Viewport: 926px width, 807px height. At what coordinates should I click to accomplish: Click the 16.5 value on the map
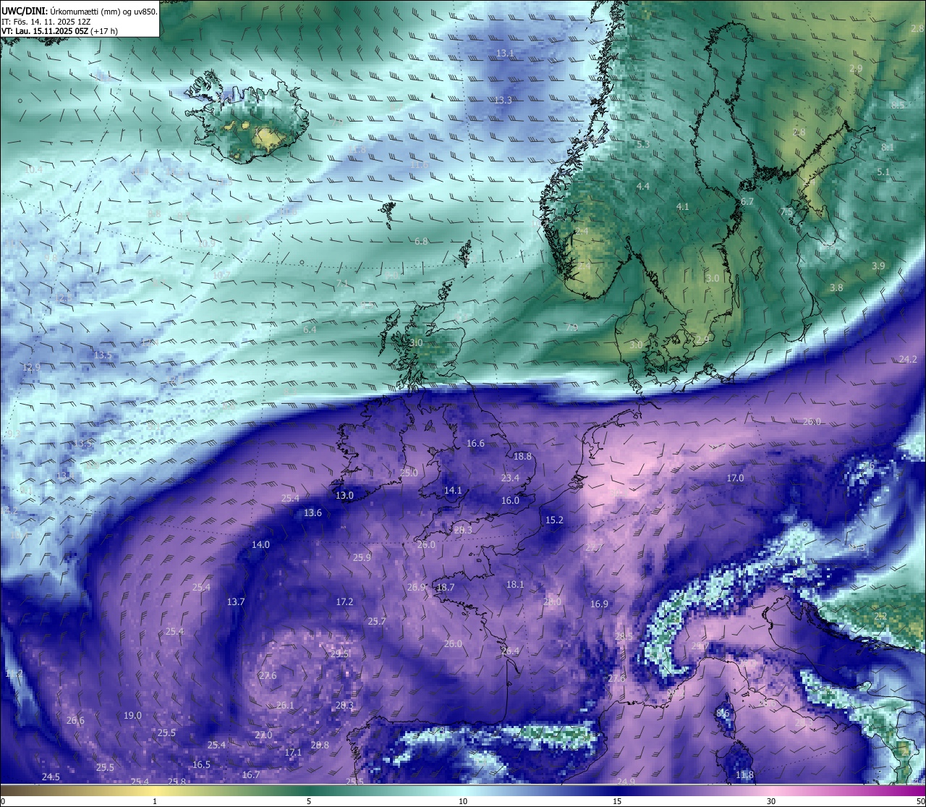201,765
